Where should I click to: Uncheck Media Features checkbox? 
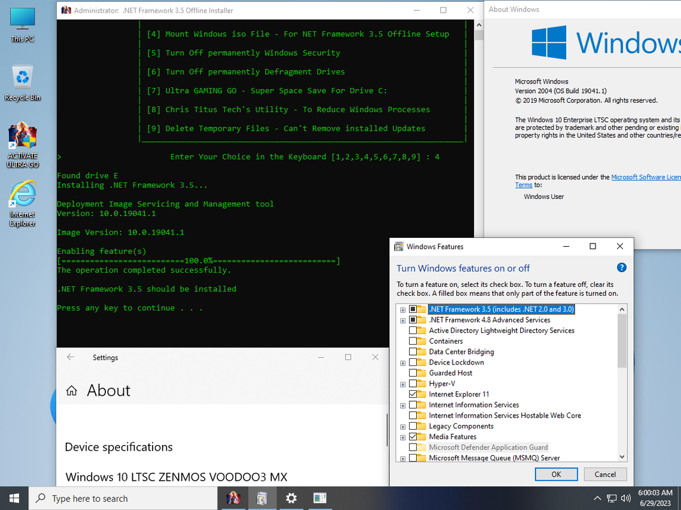click(412, 437)
